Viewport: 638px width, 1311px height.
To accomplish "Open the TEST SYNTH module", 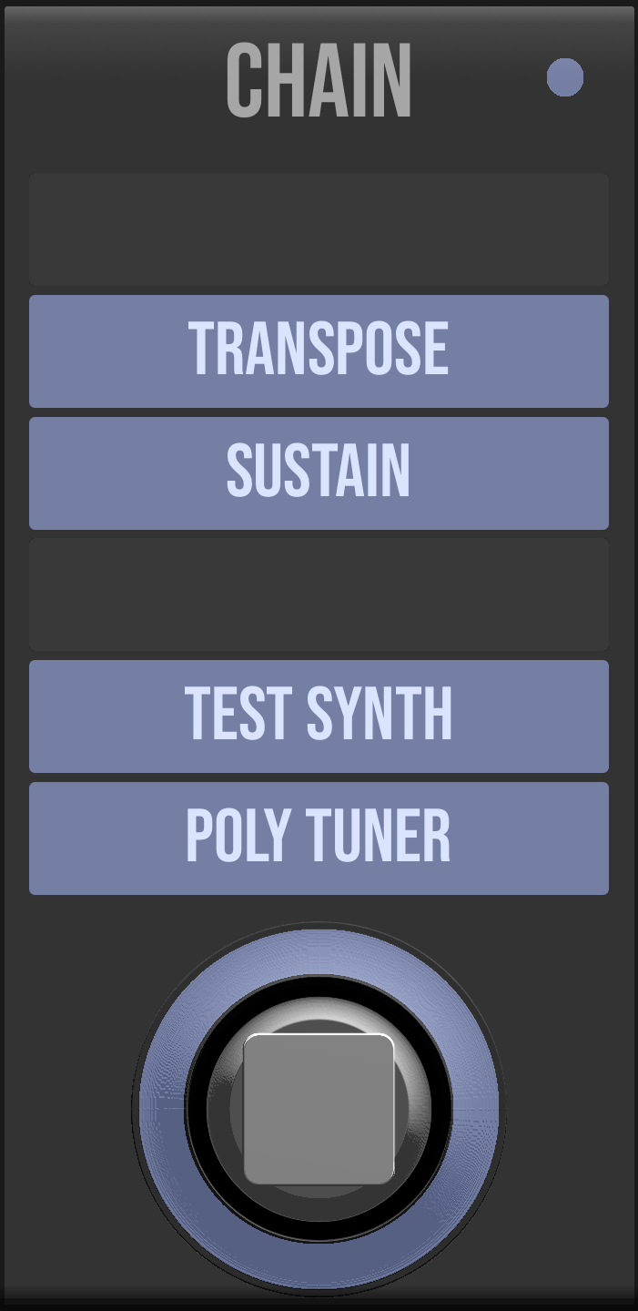I will tap(319, 716).
